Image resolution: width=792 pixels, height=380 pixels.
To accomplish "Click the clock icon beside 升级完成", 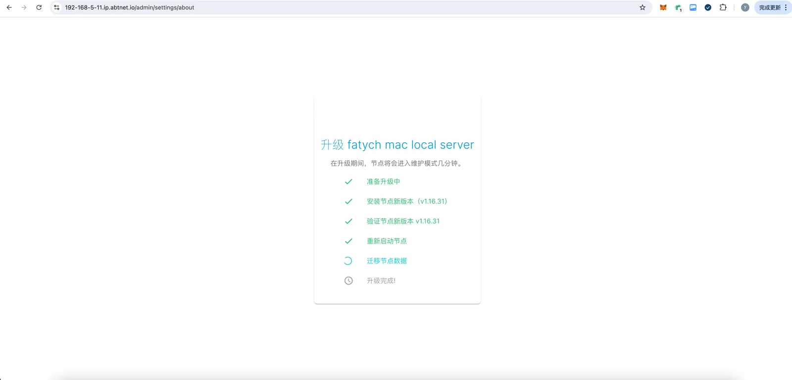I will [348, 281].
